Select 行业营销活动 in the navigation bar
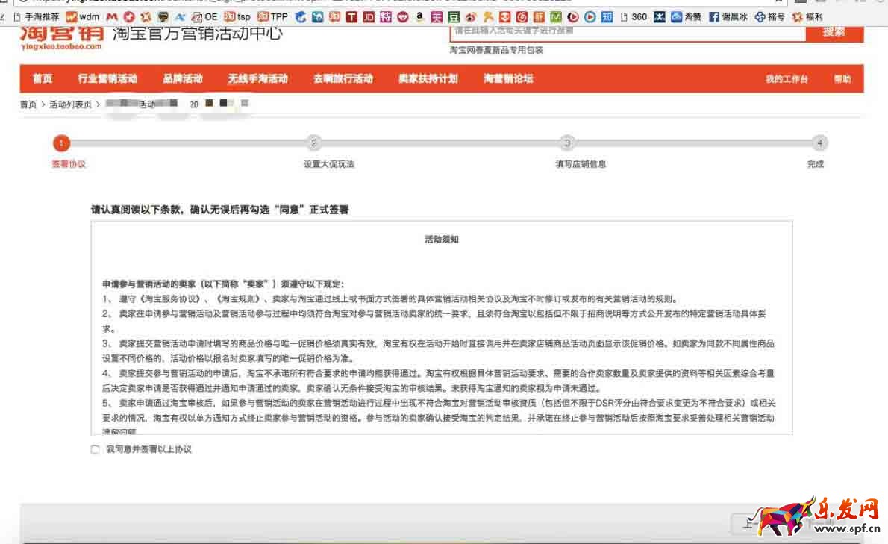The height and width of the screenshot is (544, 888). 107,79
